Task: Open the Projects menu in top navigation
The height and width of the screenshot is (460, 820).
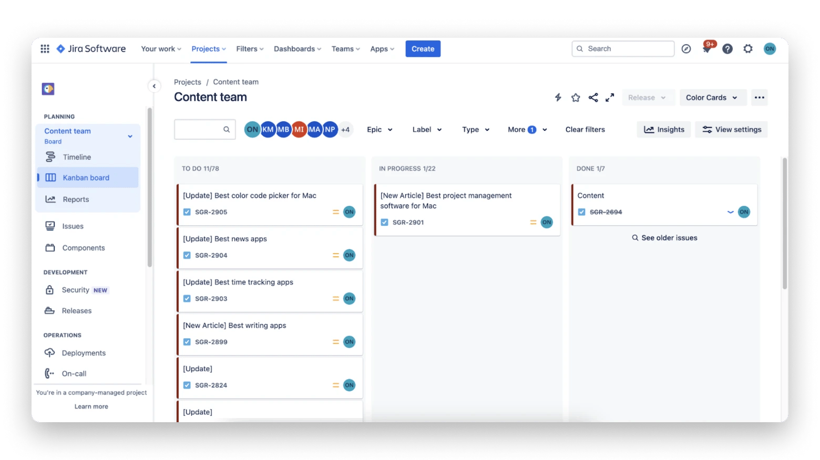Action: [x=209, y=49]
